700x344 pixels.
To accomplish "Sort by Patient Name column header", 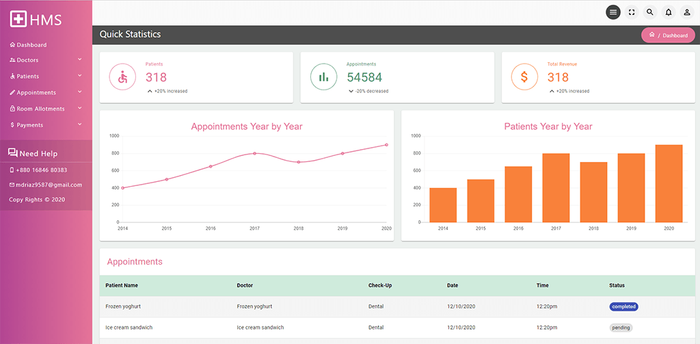I will [122, 285].
